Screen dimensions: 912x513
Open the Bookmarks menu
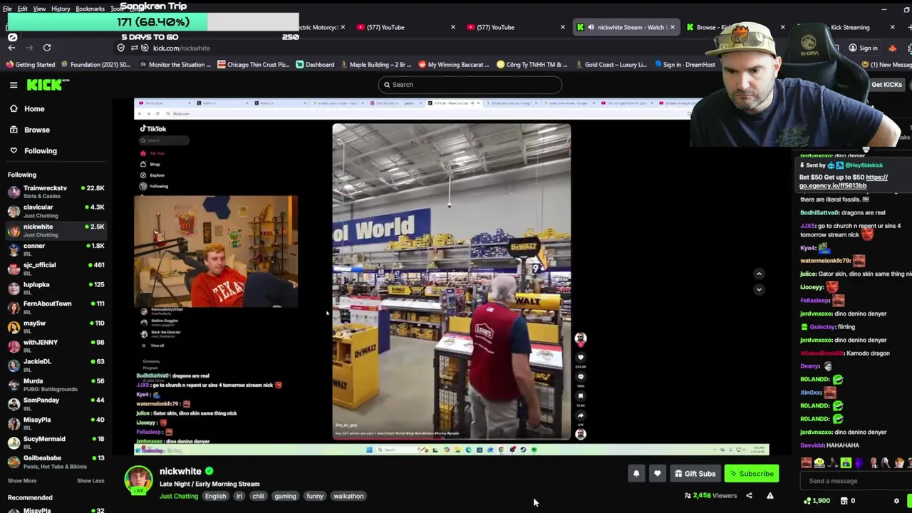point(90,9)
